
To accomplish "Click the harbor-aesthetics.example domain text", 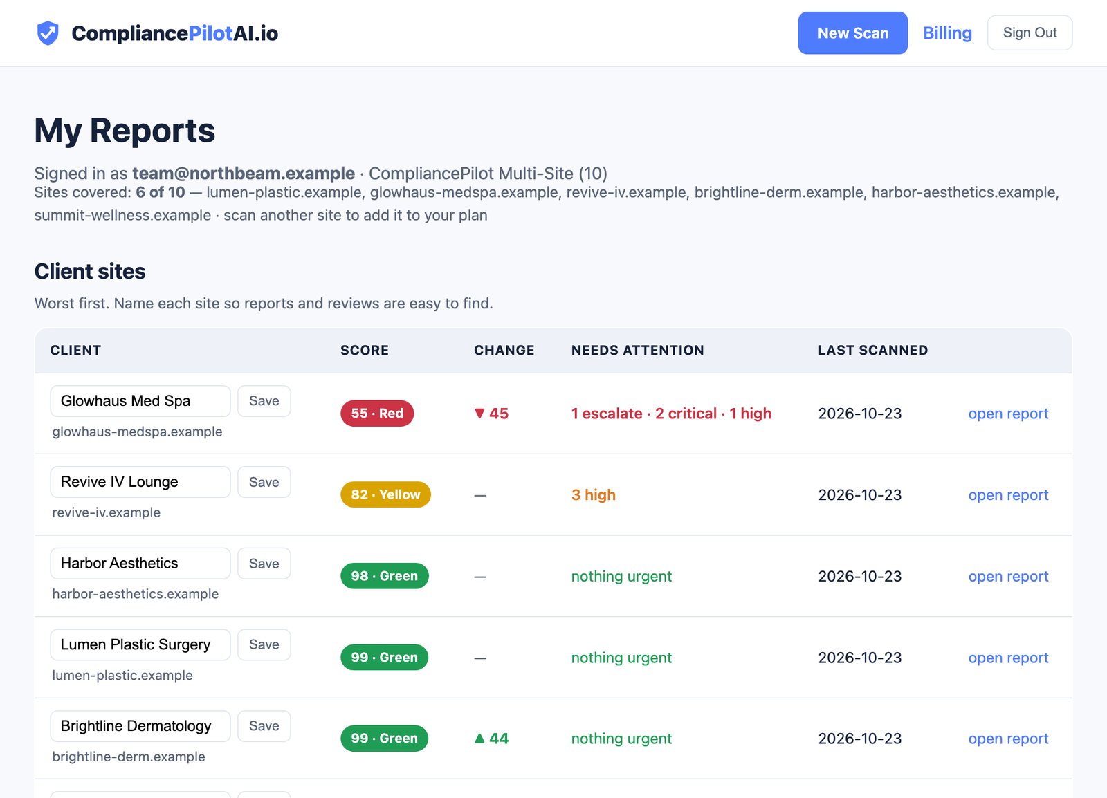I will point(135,594).
